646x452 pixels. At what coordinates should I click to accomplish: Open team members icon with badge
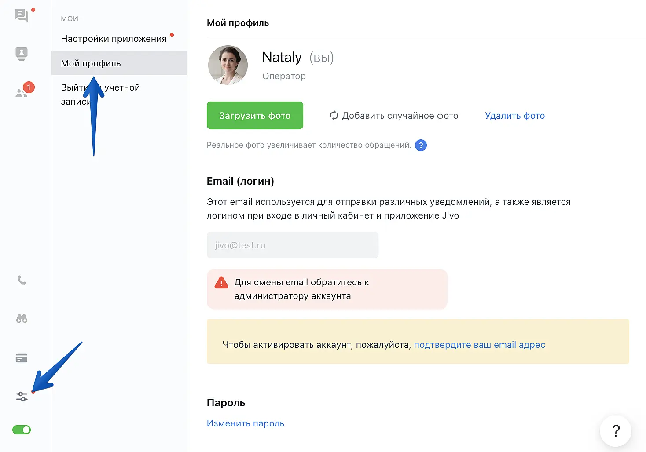pyautogui.click(x=22, y=92)
